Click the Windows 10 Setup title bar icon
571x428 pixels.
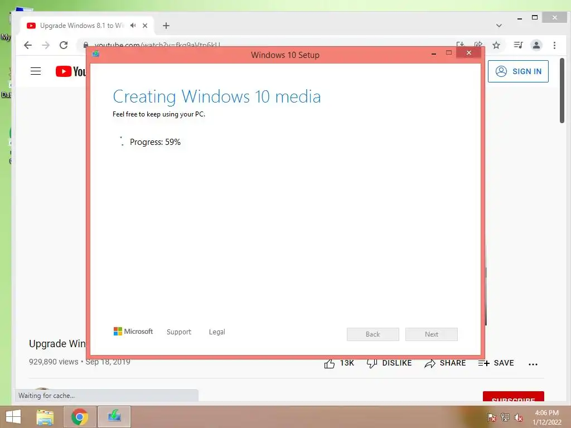click(x=96, y=54)
